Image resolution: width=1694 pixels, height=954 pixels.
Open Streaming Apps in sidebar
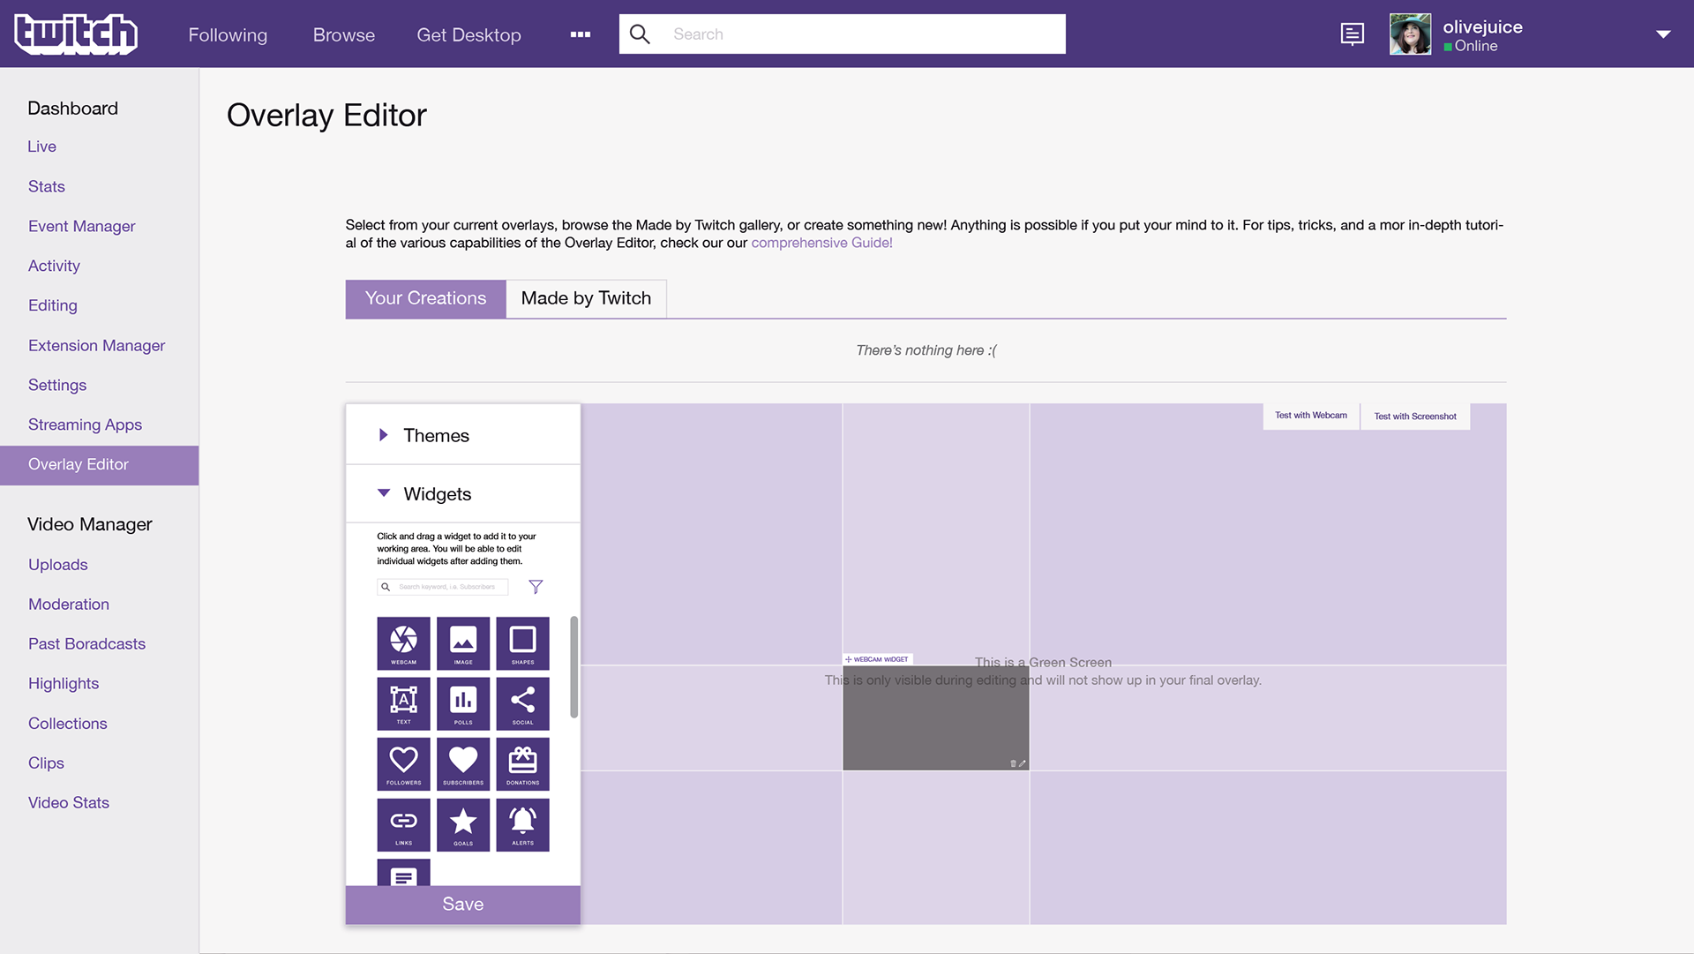click(85, 424)
